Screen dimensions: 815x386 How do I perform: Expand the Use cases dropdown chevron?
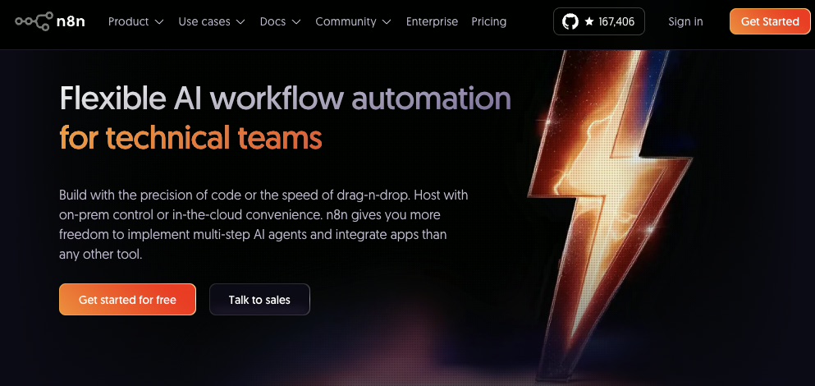click(240, 22)
